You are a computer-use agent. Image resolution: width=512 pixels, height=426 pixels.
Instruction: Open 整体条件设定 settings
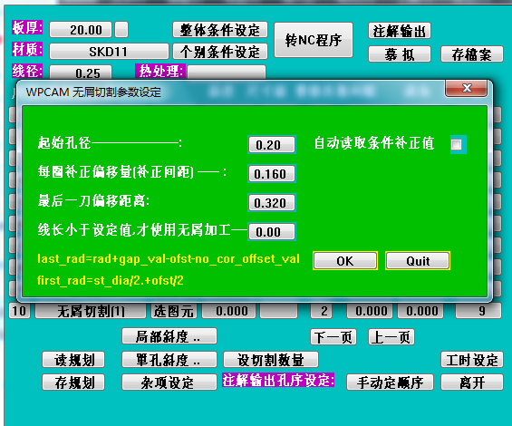(x=220, y=30)
